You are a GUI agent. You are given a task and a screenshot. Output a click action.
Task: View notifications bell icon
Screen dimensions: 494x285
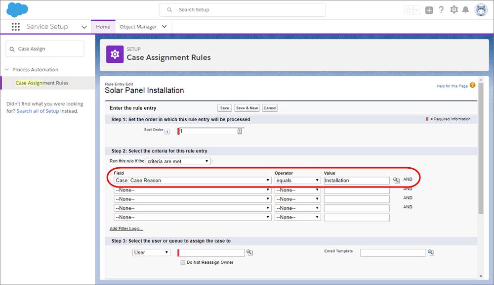point(466,10)
